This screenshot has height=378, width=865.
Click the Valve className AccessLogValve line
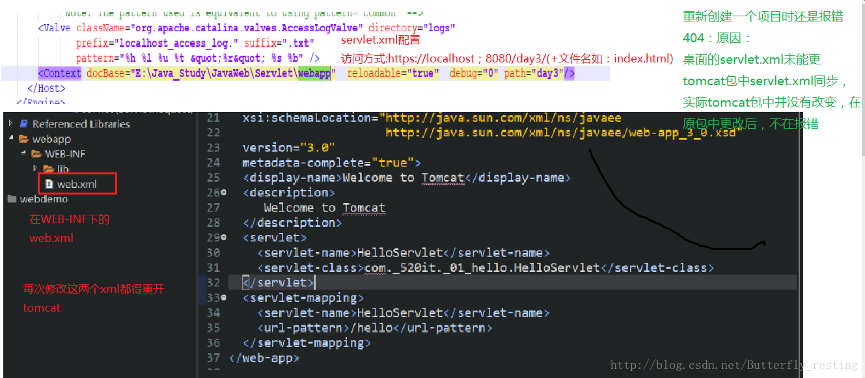click(247, 28)
